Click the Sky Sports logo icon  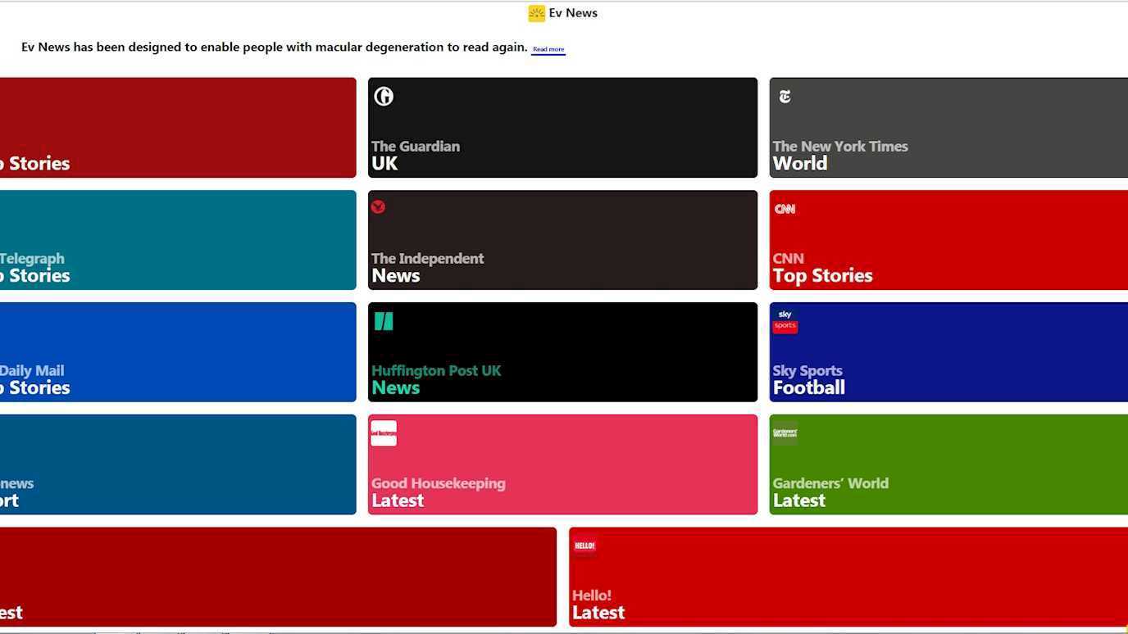pyautogui.click(x=785, y=321)
